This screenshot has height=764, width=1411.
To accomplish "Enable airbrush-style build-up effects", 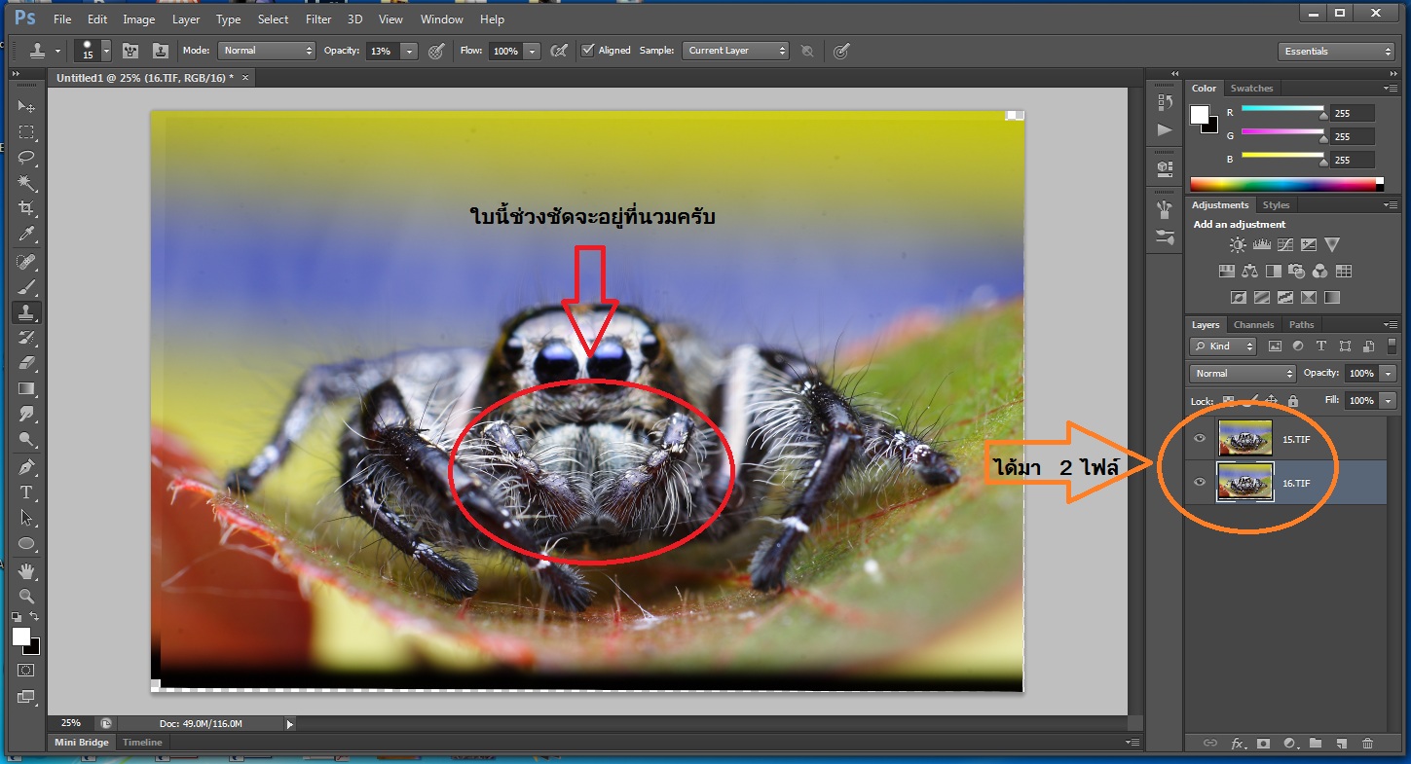I will click(559, 51).
